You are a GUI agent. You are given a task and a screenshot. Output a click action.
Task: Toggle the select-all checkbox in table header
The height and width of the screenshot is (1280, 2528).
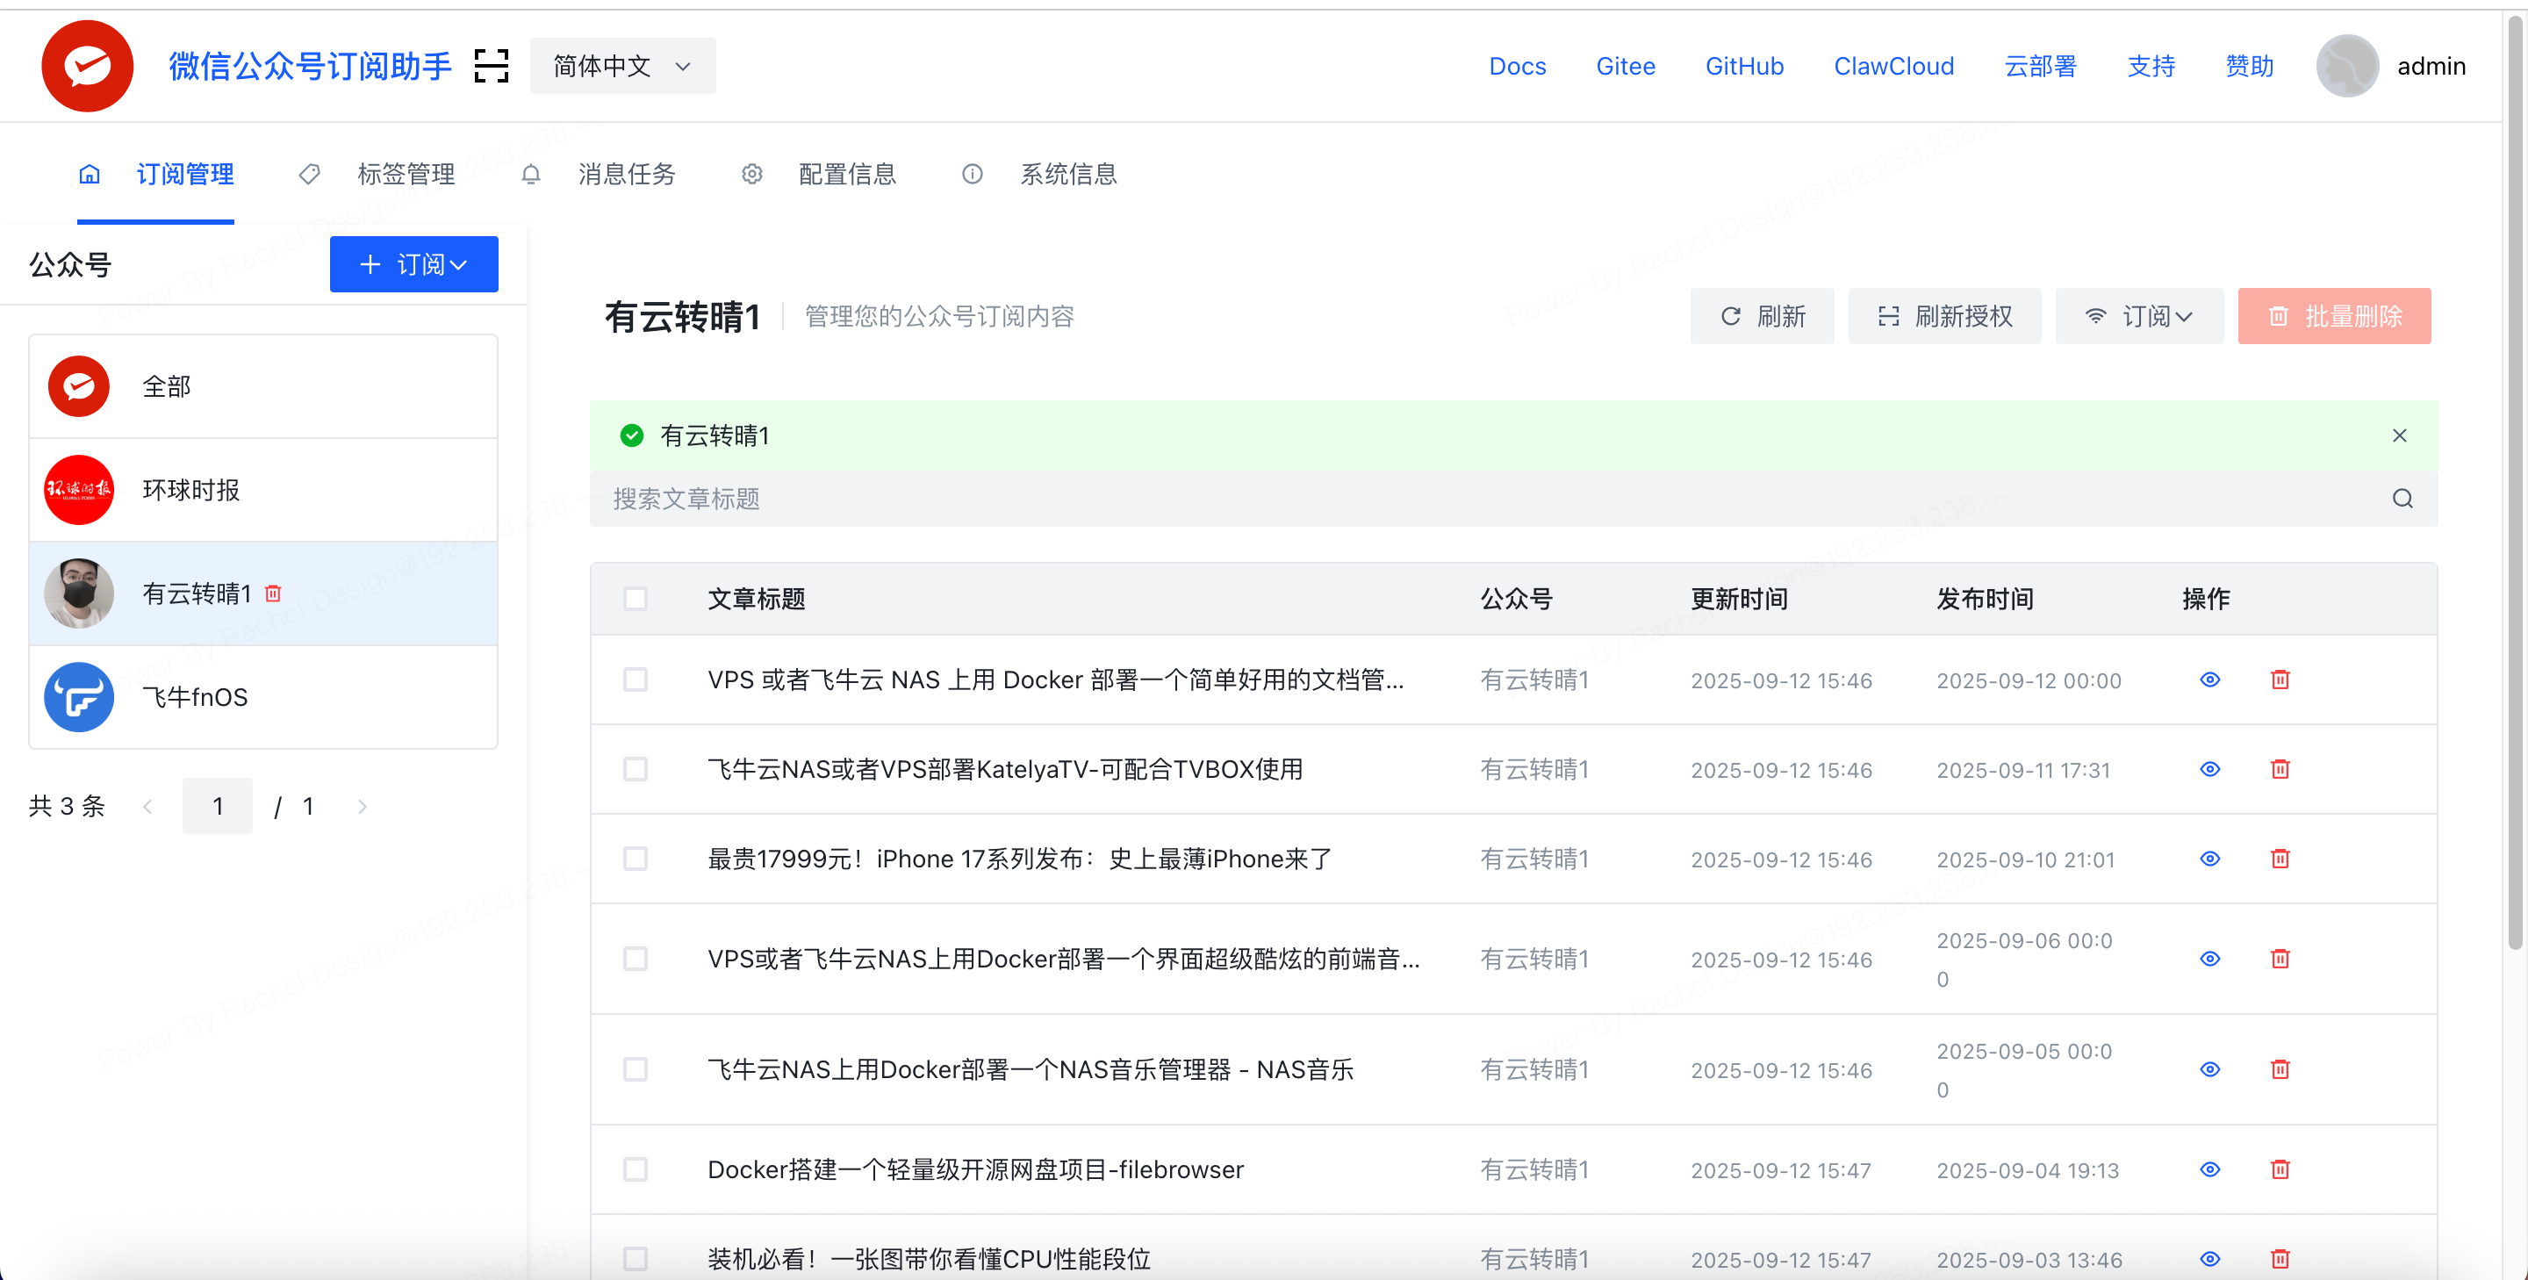635,598
